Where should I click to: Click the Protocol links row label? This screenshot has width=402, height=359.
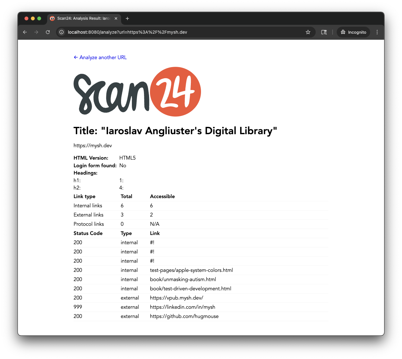coord(89,224)
